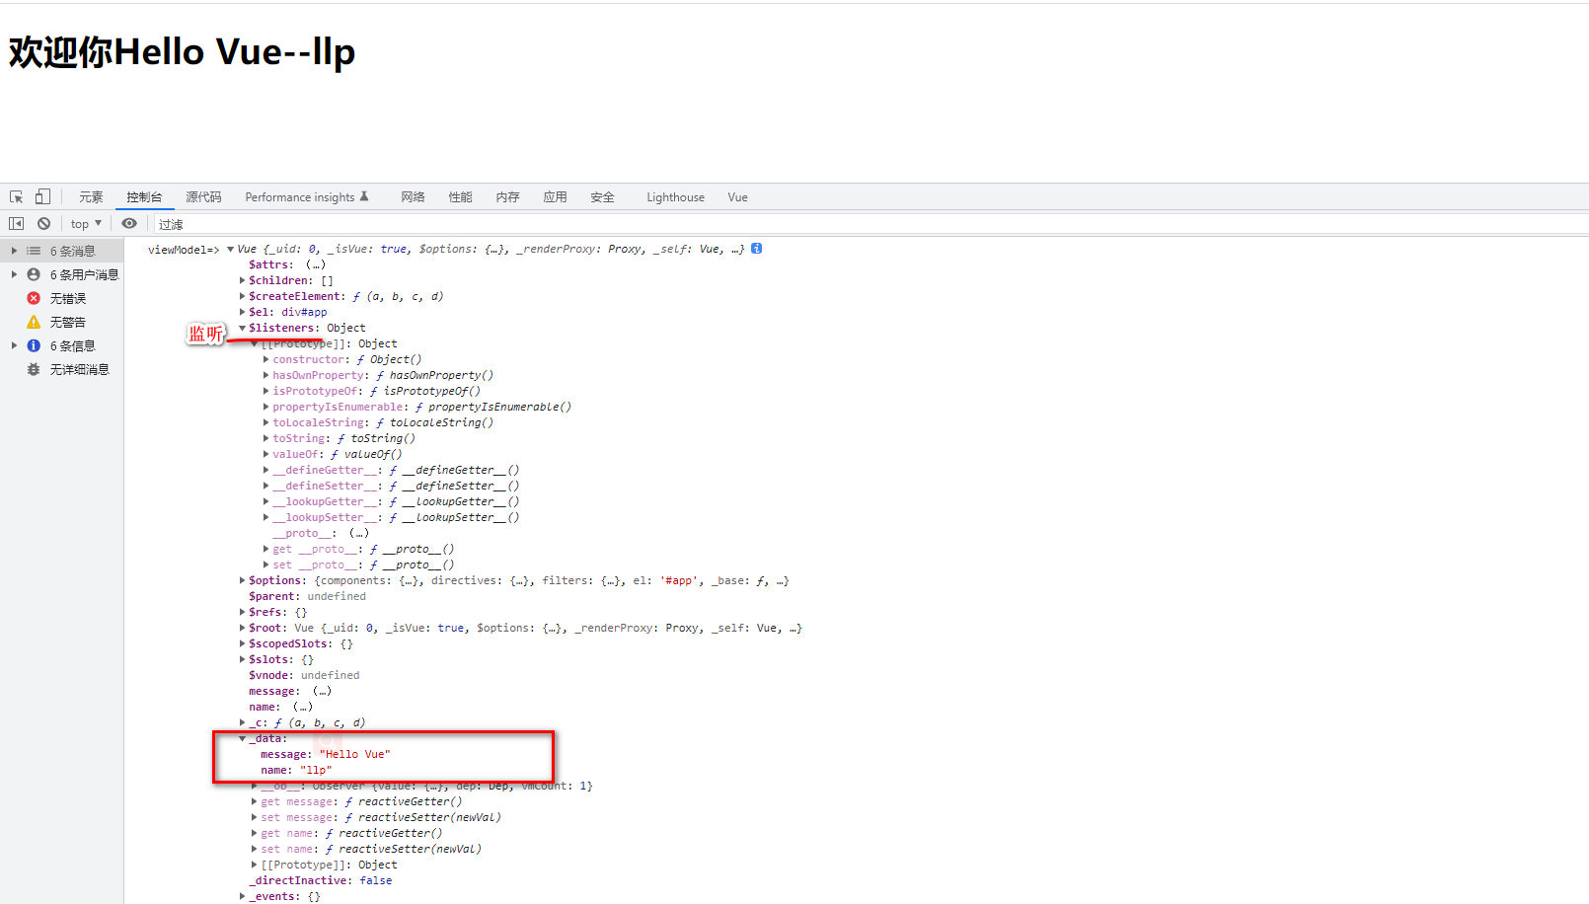Expand the _events object property
This screenshot has width=1589, height=904.
click(242, 896)
